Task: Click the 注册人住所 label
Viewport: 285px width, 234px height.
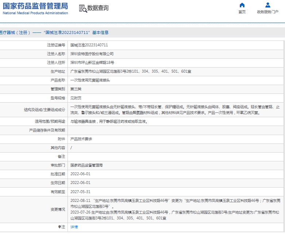Action: (x=56, y=62)
